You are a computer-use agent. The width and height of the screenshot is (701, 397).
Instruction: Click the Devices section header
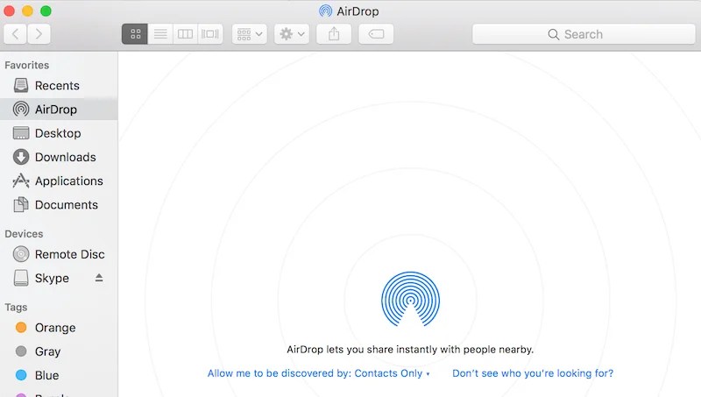[24, 234]
